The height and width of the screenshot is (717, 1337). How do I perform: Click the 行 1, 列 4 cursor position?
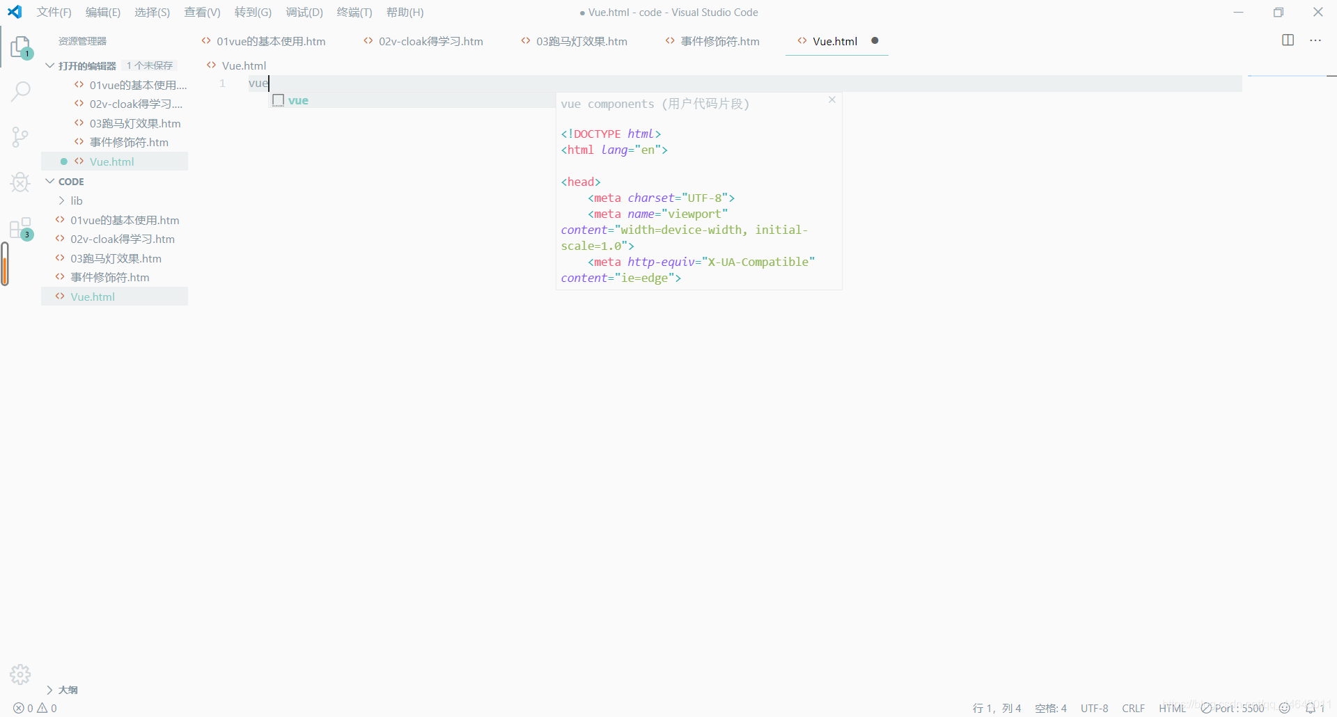pyautogui.click(x=996, y=708)
